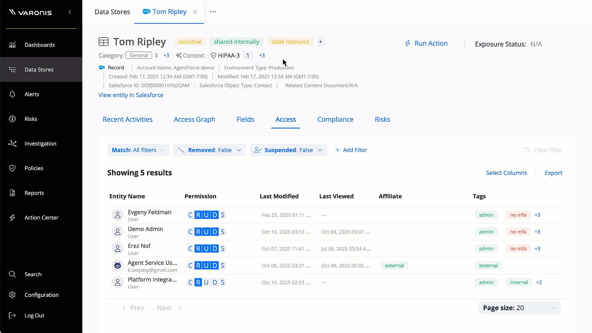
Task: Open Action Center lightning icon
Action: pos(12,218)
